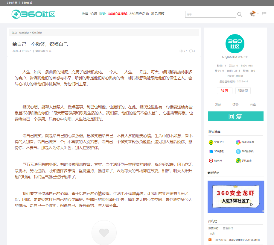Open the 360粉丝商城 menu item

point(118,14)
